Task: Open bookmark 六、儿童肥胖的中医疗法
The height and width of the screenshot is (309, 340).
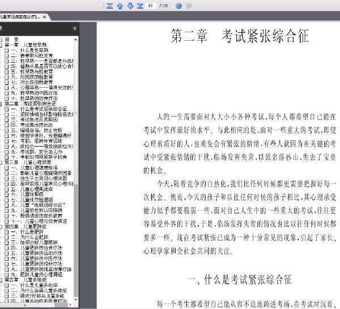Action: [37, 258]
